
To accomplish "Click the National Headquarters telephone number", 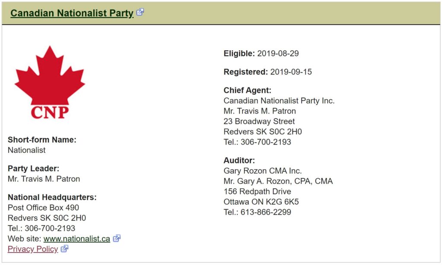I will [x=50, y=228].
